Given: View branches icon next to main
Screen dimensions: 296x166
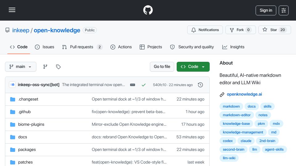Looking at the screenshot, I should (x=45, y=67).
